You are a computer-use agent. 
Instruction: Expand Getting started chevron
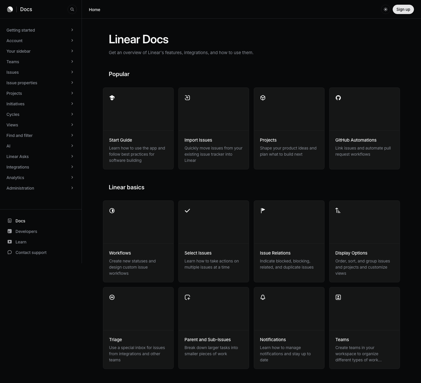click(72, 30)
